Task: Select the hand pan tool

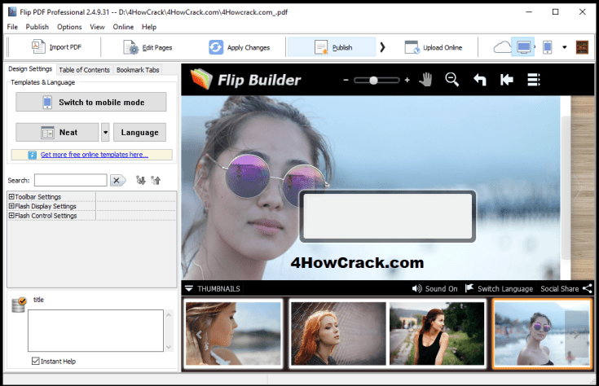Action: tap(425, 80)
